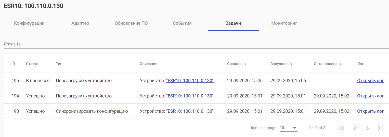This screenshot has height=137, width=389.
Task: Open device link in task 194 row
Action: coord(190,96)
